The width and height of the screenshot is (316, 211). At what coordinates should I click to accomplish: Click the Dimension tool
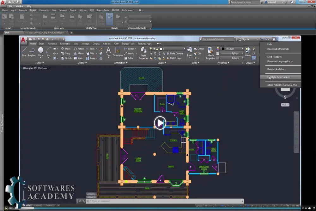pos(118,52)
